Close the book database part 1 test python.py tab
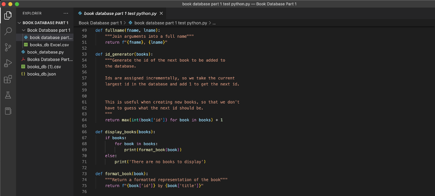This screenshot has height=196, width=435. click(x=161, y=13)
